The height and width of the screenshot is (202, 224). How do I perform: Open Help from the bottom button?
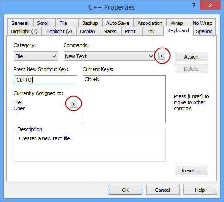click(x=200, y=190)
